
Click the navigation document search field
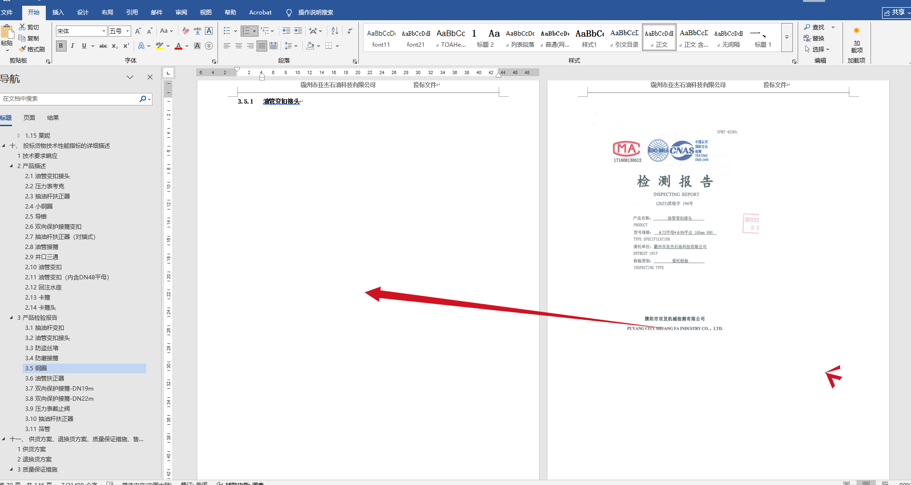[70, 99]
